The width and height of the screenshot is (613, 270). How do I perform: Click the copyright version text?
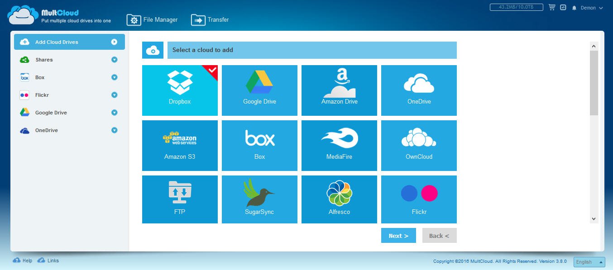click(501, 261)
